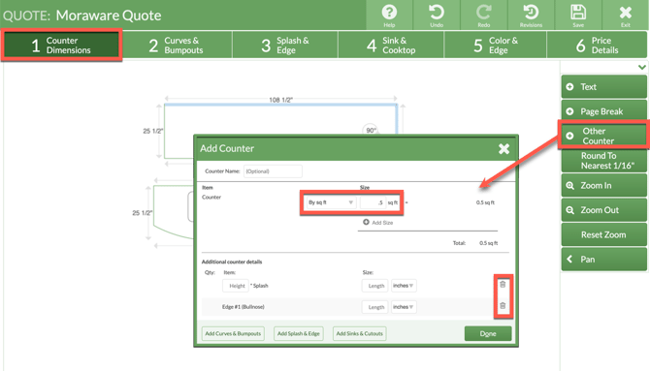Click the Splash Height field

[x=236, y=286]
